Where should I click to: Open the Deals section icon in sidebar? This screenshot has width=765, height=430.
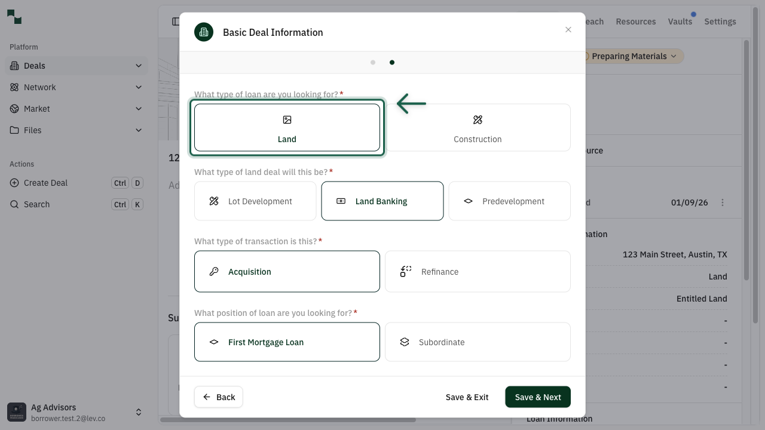point(13,66)
